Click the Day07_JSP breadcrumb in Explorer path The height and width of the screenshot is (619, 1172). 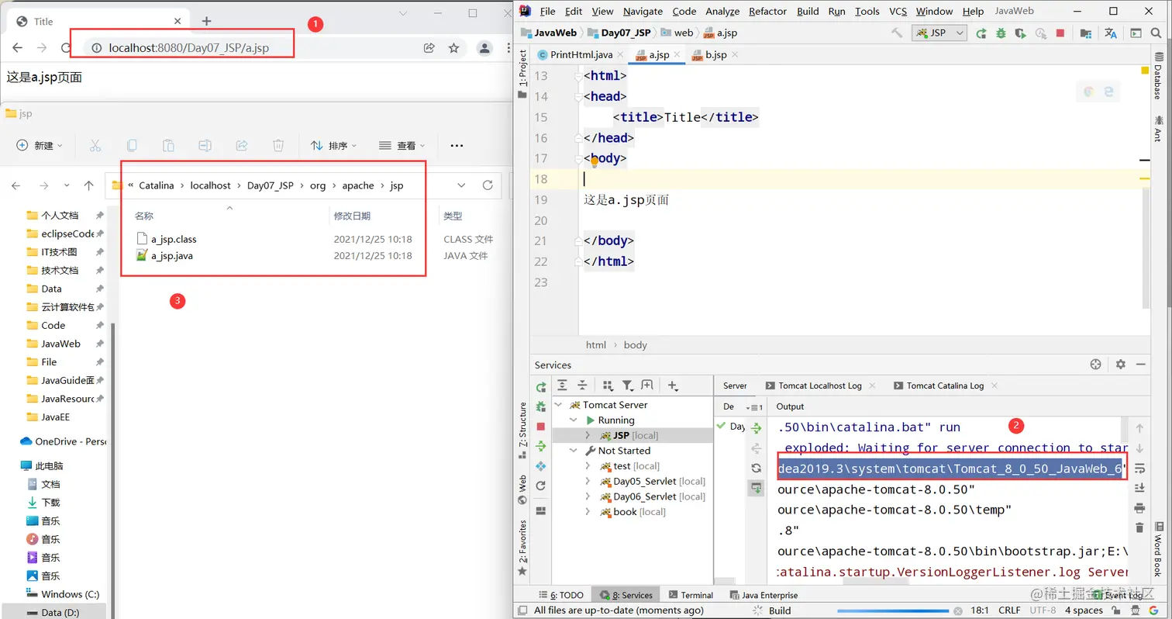[271, 185]
